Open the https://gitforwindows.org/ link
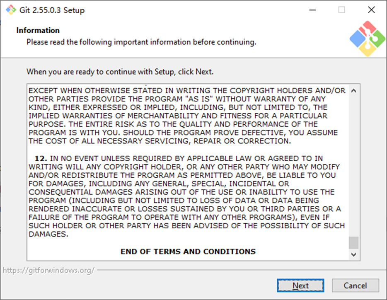The height and width of the screenshot is (300, 387). pos(48,270)
